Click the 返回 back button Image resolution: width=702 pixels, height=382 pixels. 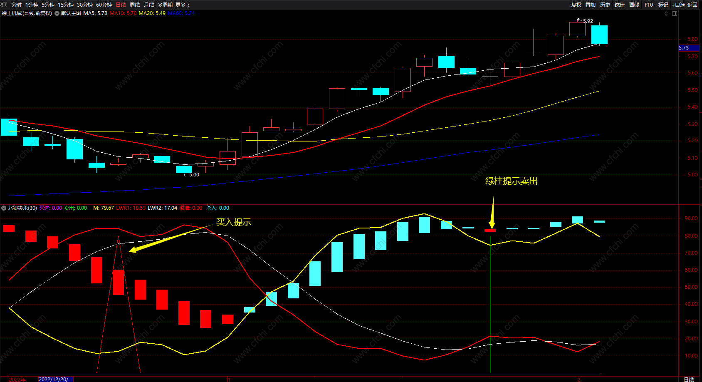(692, 5)
